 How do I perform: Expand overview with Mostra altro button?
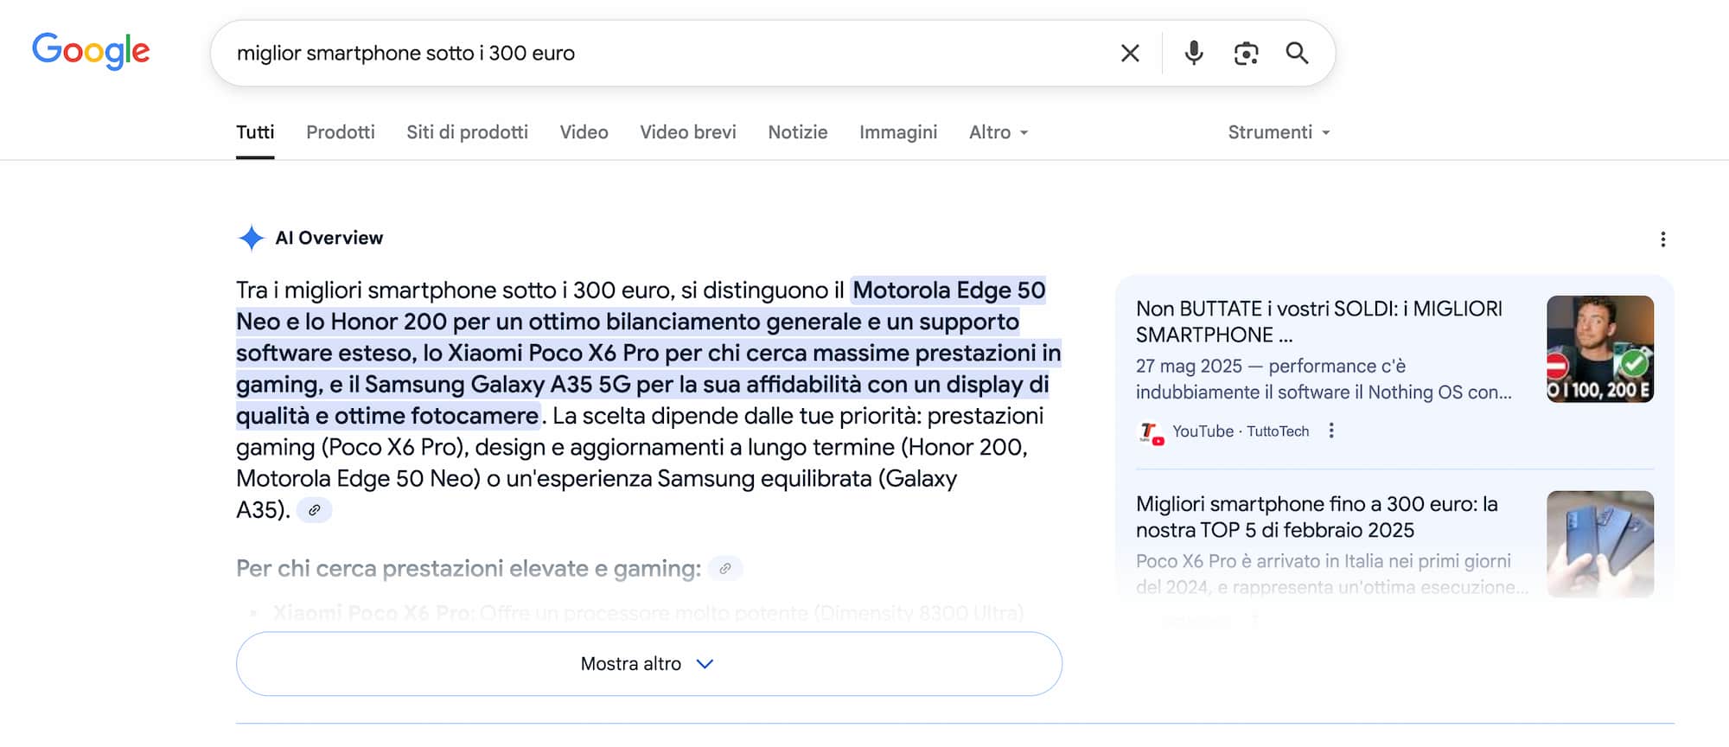point(648,664)
